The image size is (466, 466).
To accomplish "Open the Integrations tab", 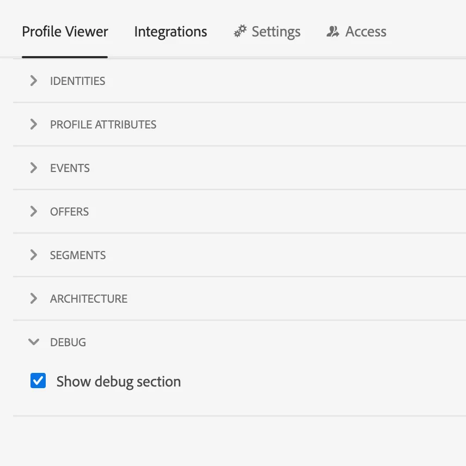I will pos(170,32).
